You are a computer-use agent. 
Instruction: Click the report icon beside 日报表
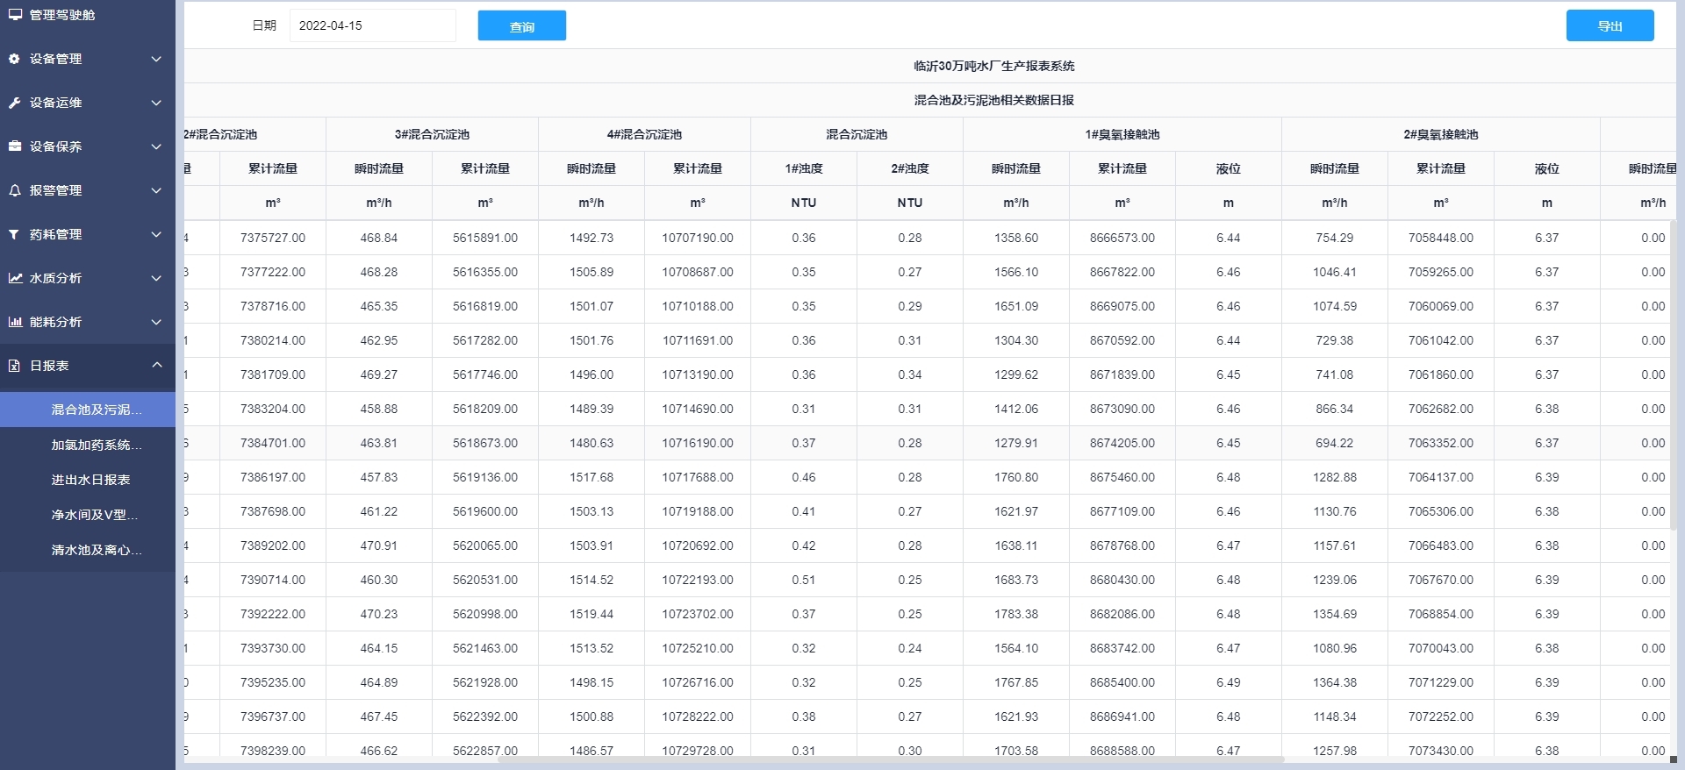(x=14, y=366)
